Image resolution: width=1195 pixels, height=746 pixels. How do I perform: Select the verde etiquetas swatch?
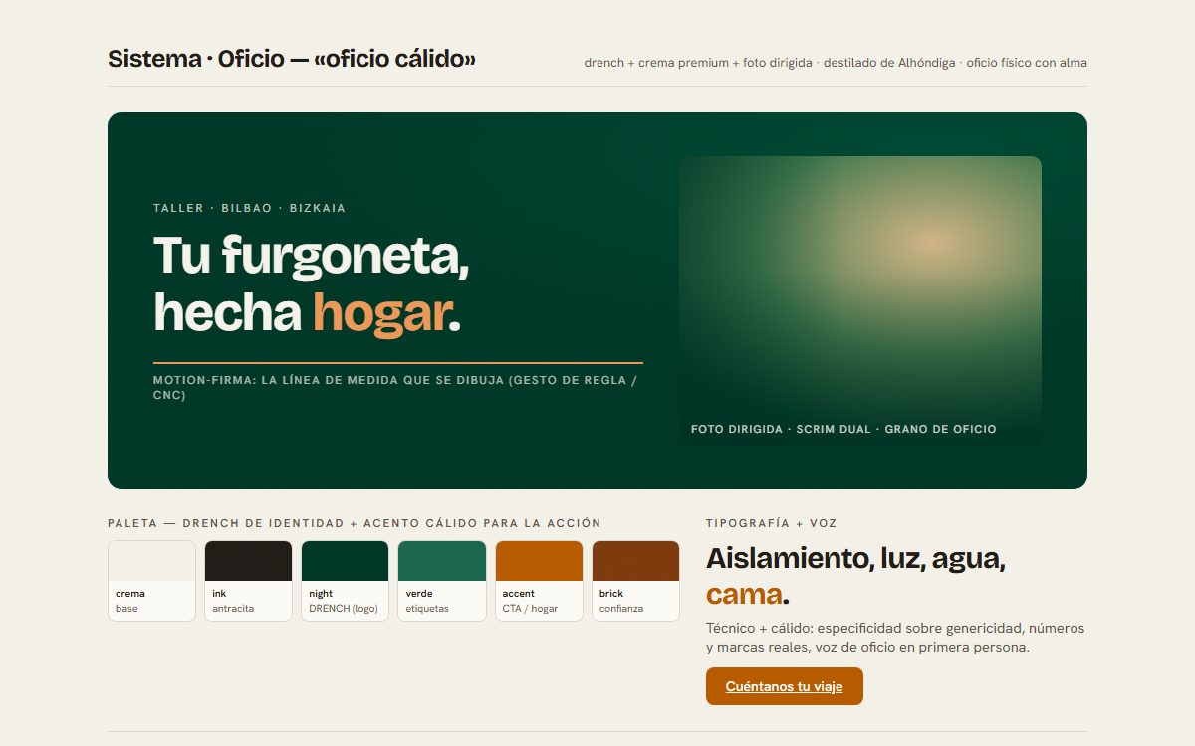coord(442,581)
